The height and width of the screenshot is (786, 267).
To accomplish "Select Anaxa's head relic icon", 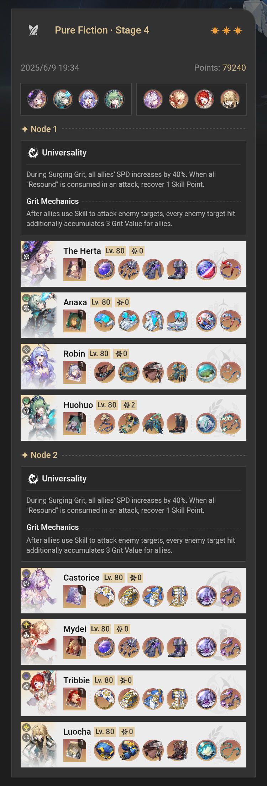I will point(105,321).
